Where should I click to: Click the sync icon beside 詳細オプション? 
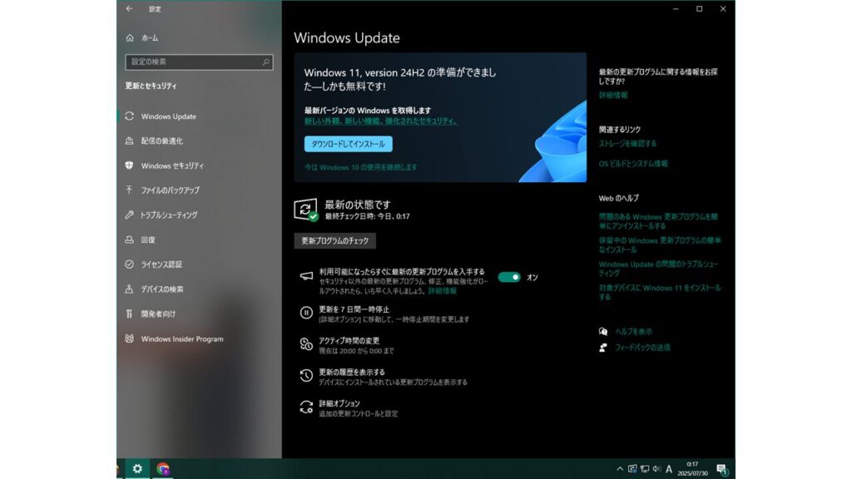pos(306,407)
